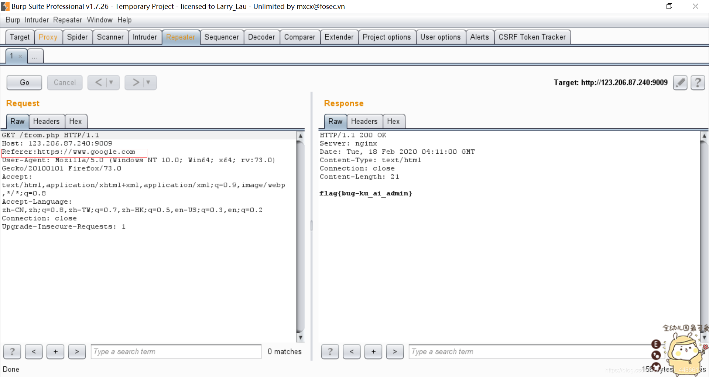Click request search previous-match button
The image size is (709, 377).
point(34,351)
